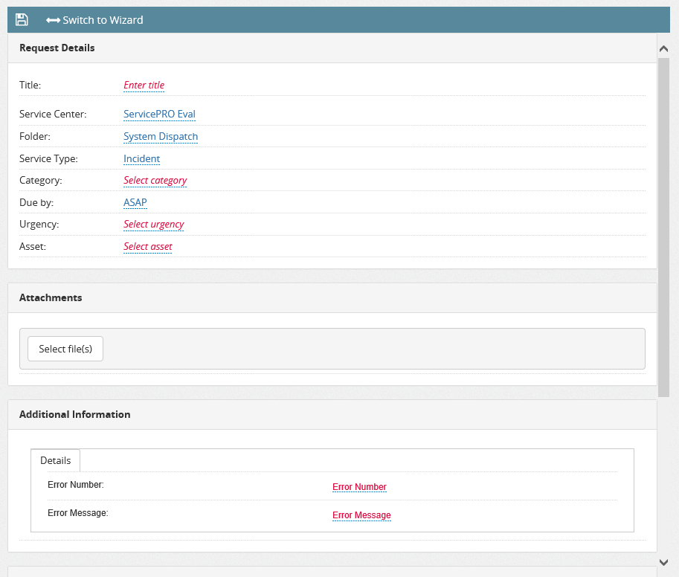Change the Incident service type

pyautogui.click(x=141, y=158)
